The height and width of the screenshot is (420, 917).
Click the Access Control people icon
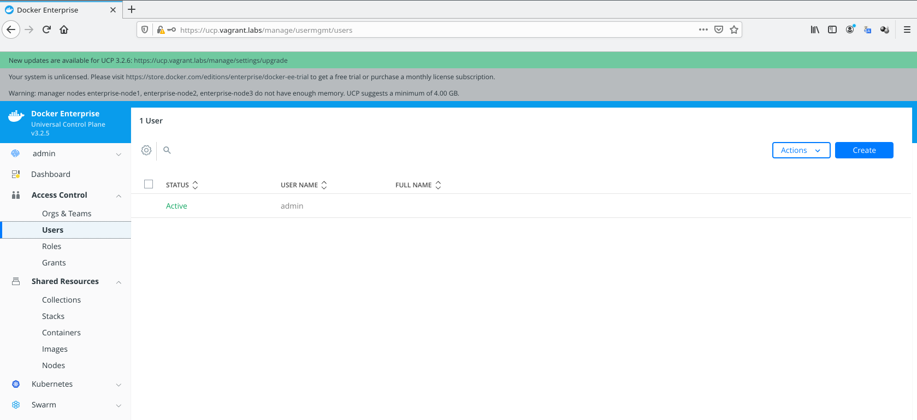[x=16, y=195]
